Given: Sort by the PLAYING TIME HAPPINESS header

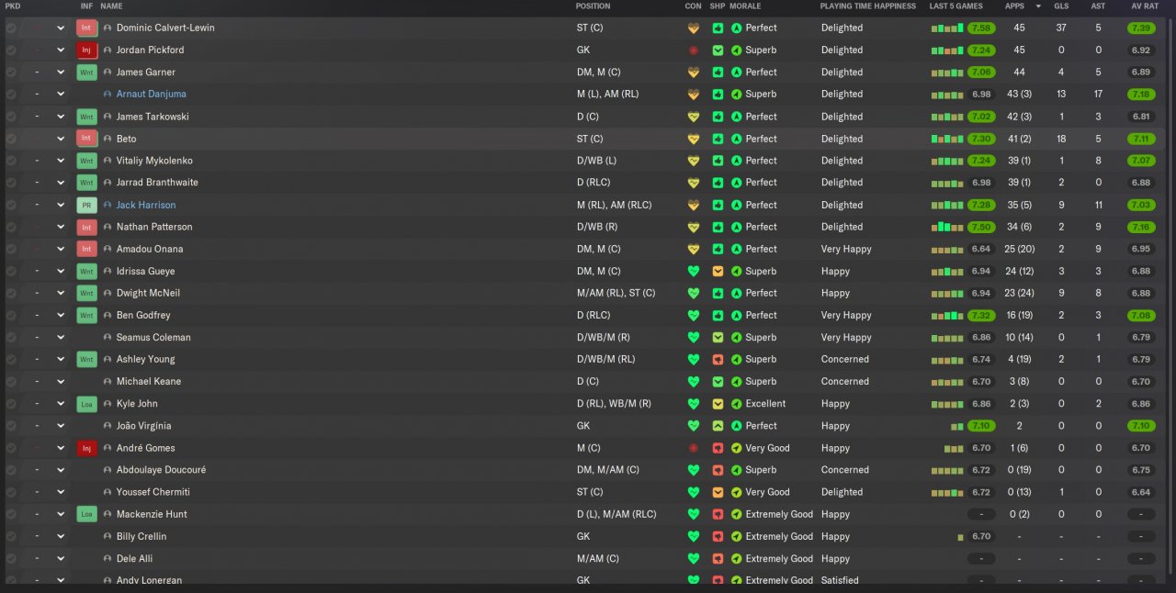Looking at the screenshot, I should pos(868,6).
